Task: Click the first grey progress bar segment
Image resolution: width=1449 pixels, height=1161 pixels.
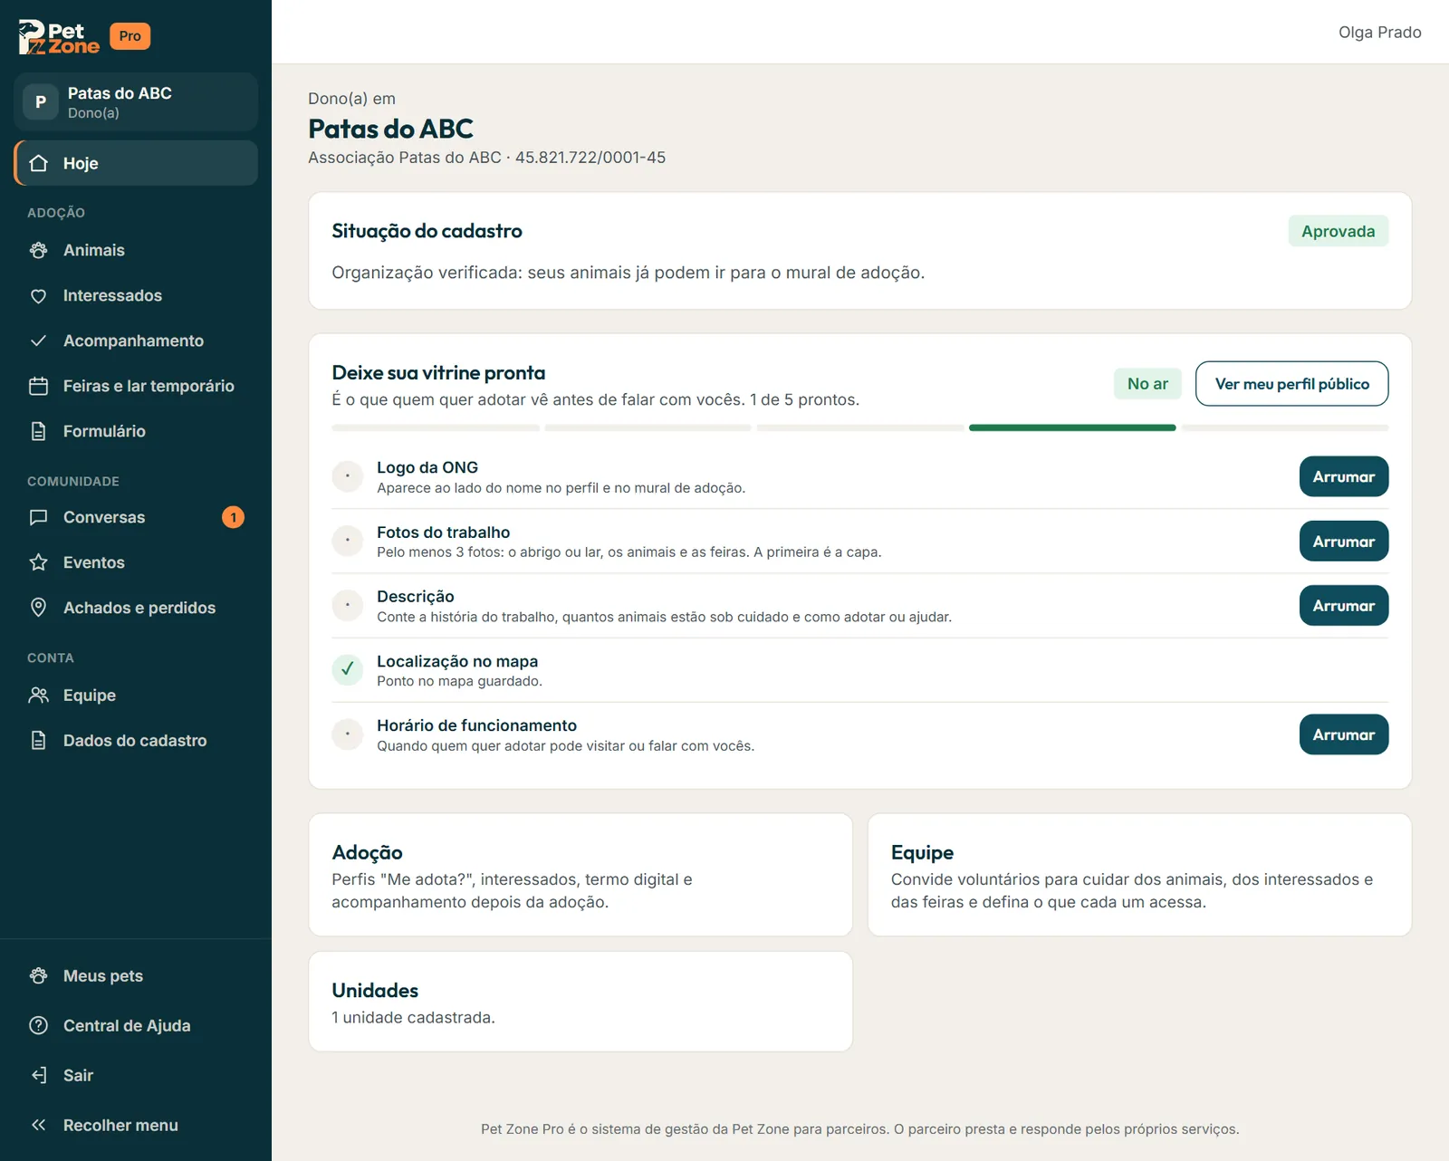Action: (x=436, y=427)
